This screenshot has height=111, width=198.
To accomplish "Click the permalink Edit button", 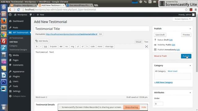I will click(100, 34).
